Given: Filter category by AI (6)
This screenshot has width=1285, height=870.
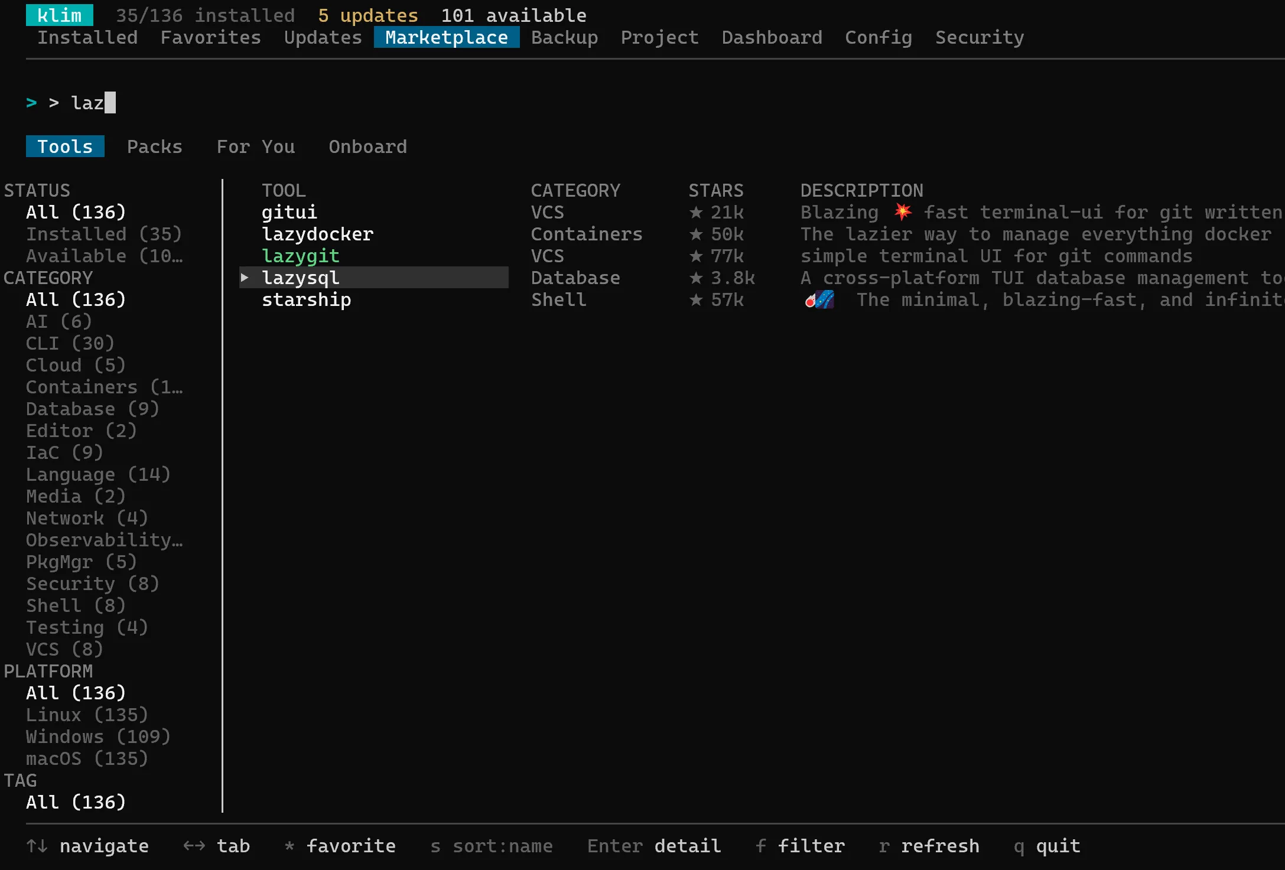Looking at the screenshot, I should coord(59,322).
